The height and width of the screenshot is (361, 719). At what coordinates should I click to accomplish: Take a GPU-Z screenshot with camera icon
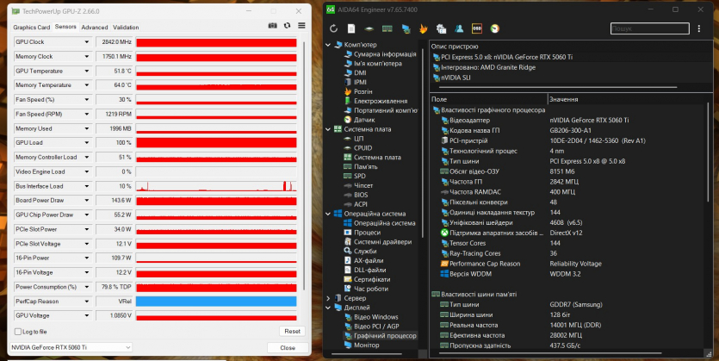(273, 26)
